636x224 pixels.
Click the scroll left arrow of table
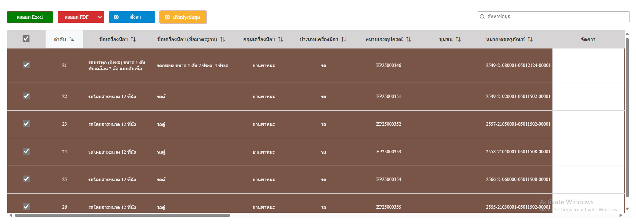pyautogui.click(x=11, y=215)
